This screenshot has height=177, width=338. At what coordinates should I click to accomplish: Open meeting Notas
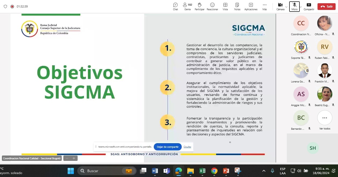[x=237, y=7]
